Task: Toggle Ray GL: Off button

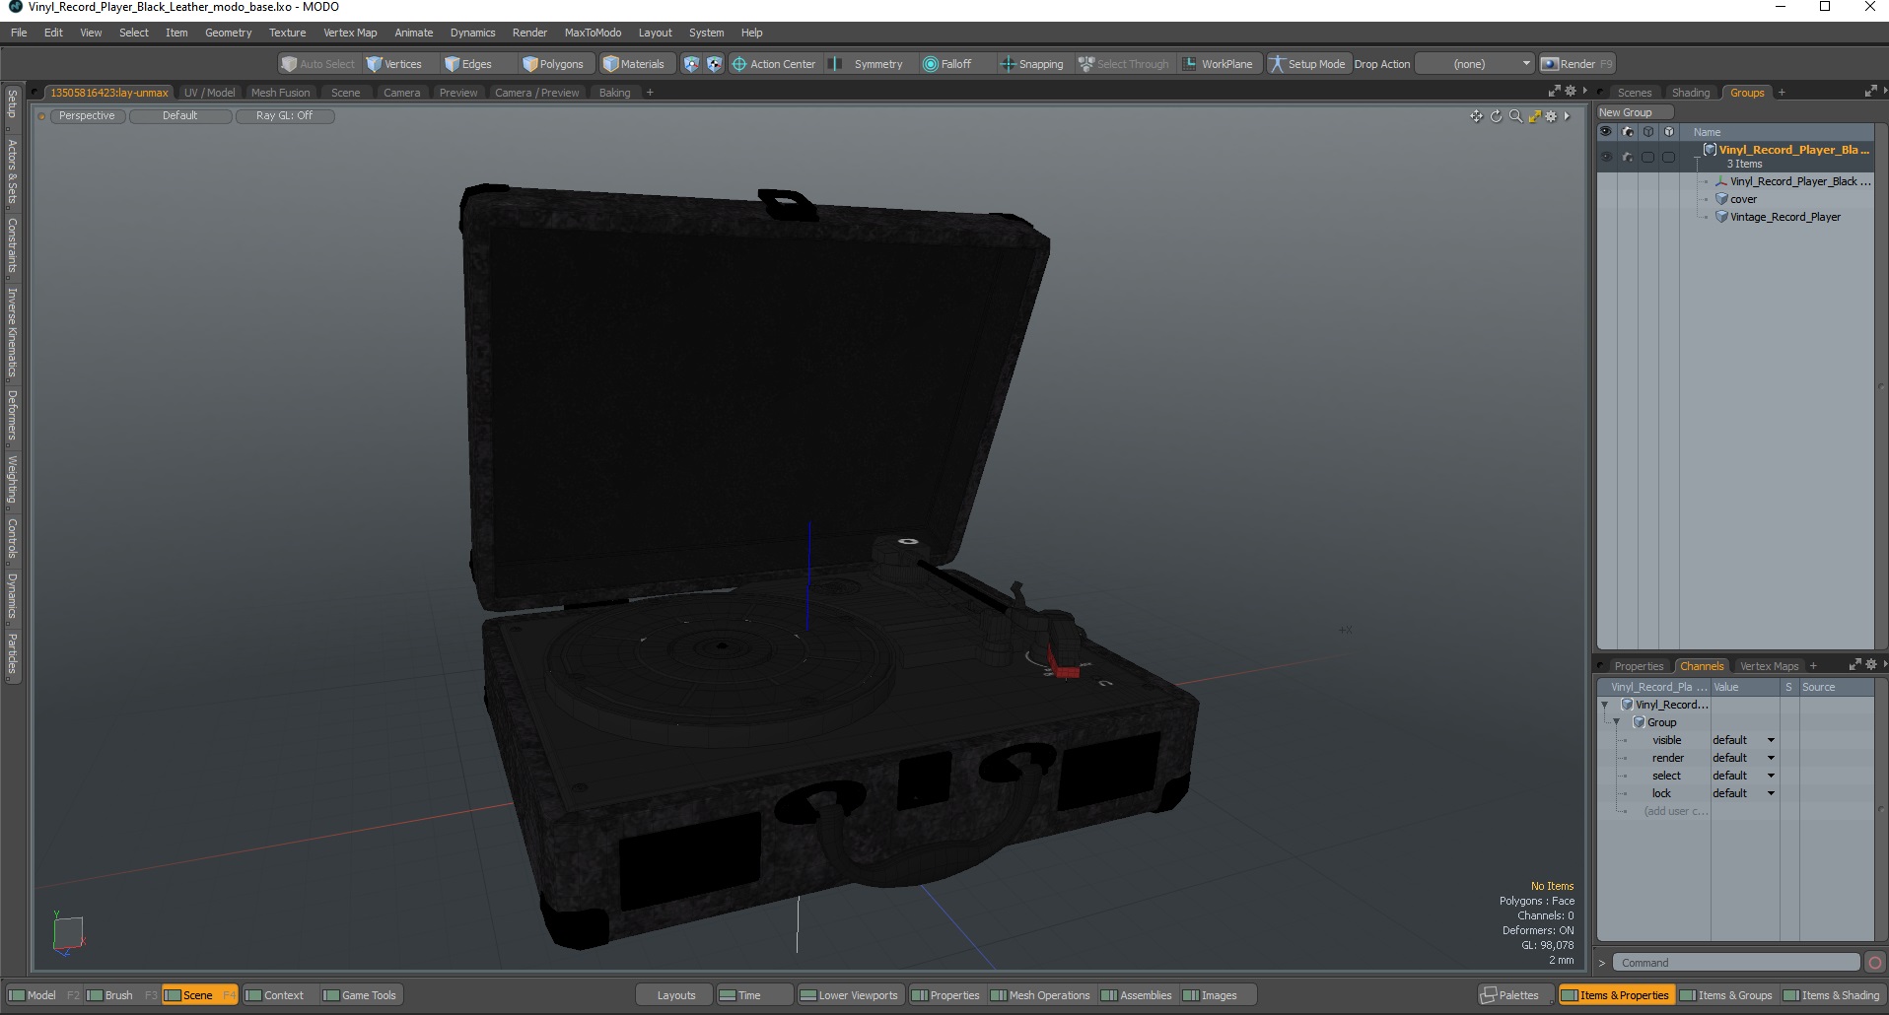Action: [x=285, y=116]
